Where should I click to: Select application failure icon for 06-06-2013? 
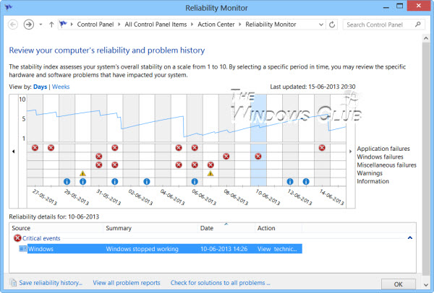(x=195, y=148)
